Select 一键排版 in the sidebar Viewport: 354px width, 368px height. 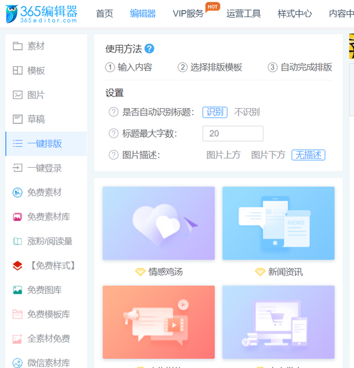(x=46, y=144)
